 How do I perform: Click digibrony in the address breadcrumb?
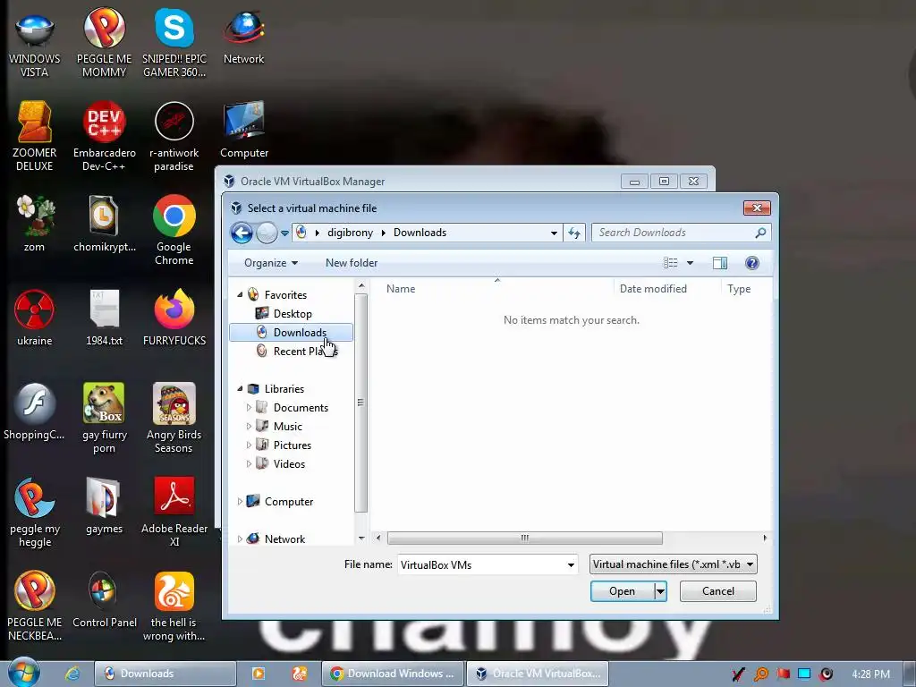click(350, 233)
